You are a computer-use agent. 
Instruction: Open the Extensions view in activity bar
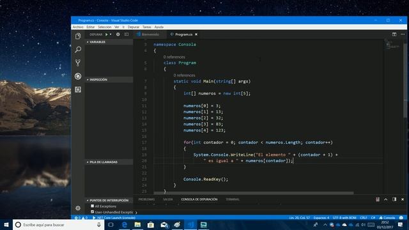(78, 89)
